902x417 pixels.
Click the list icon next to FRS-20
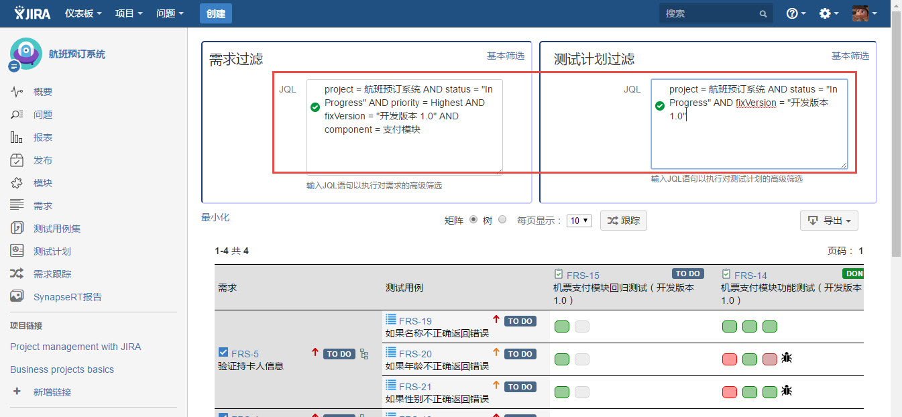tap(391, 353)
